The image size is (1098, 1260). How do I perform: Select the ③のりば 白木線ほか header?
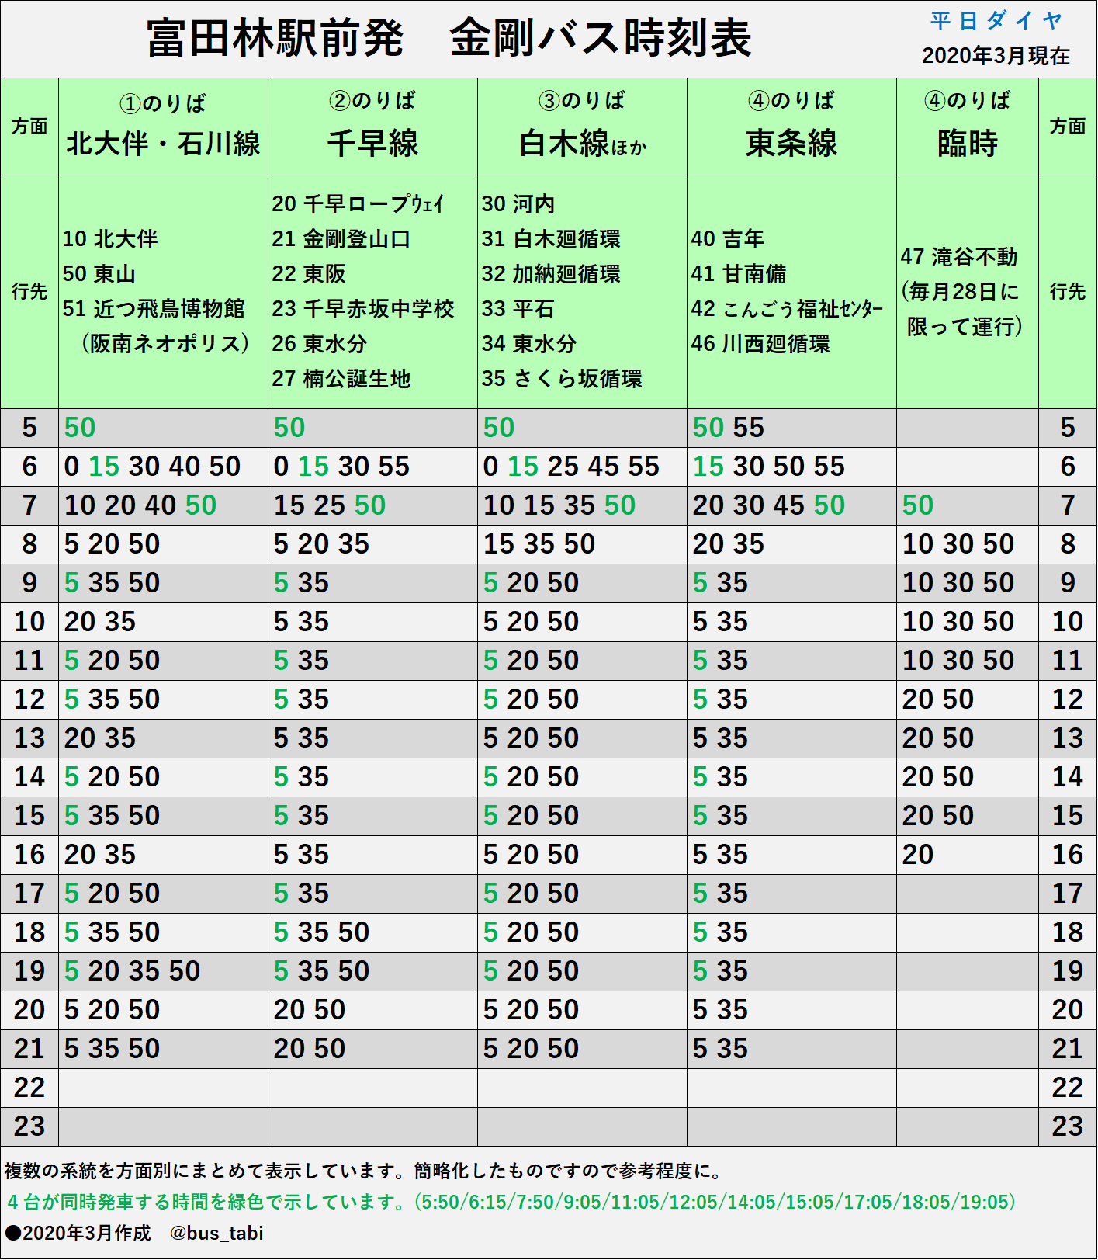tap(582, 126)
